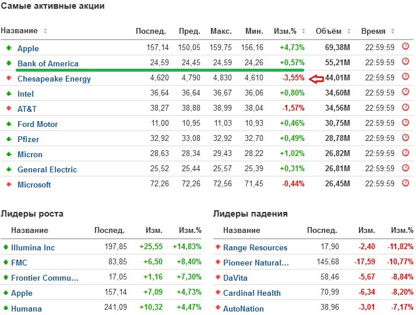Sort by Объём column sort arrows
This screenshot has height=315, width=416.
[348, 31]
